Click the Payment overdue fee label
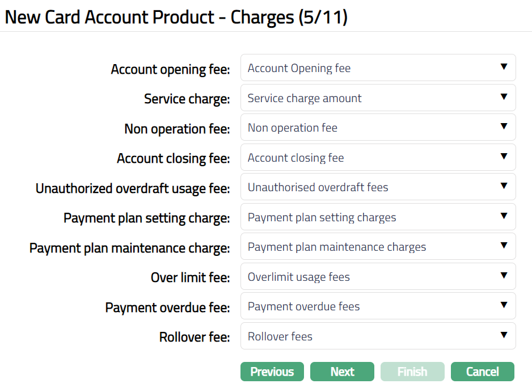Screen dimensions: 532x392 point(167,307)
